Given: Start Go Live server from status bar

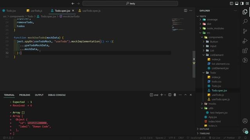Looking at the screenshot, I should (214, 138).
